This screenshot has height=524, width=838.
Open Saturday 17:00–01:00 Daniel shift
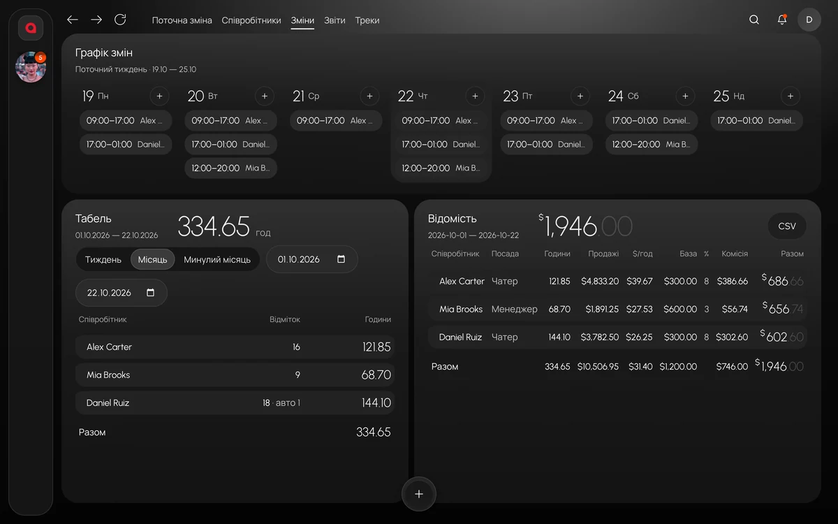(652, 121)
